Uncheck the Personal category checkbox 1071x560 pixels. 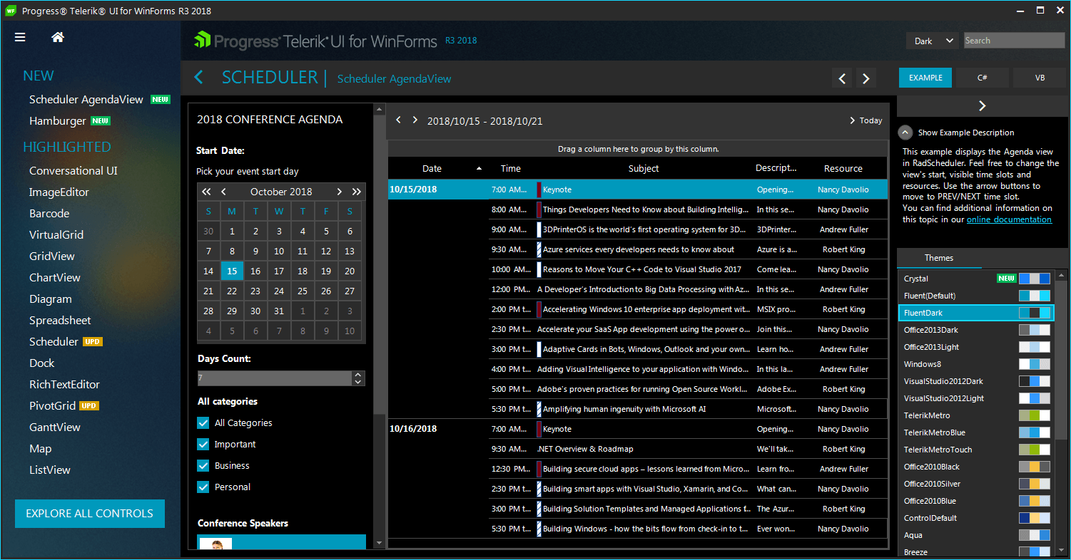[203, 487]
